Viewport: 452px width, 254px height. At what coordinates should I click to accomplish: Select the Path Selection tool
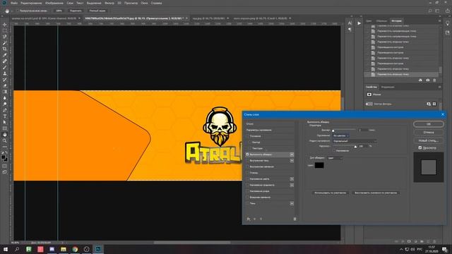(x=5, y=122)
